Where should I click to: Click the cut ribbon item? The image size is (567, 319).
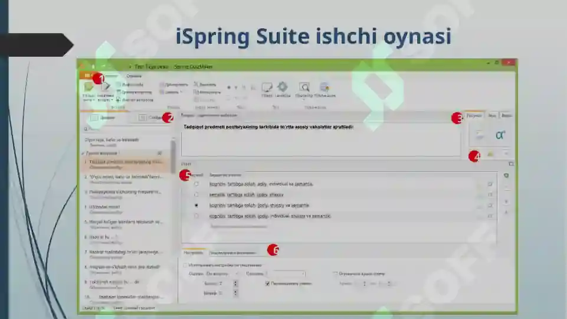pos(205,84)
